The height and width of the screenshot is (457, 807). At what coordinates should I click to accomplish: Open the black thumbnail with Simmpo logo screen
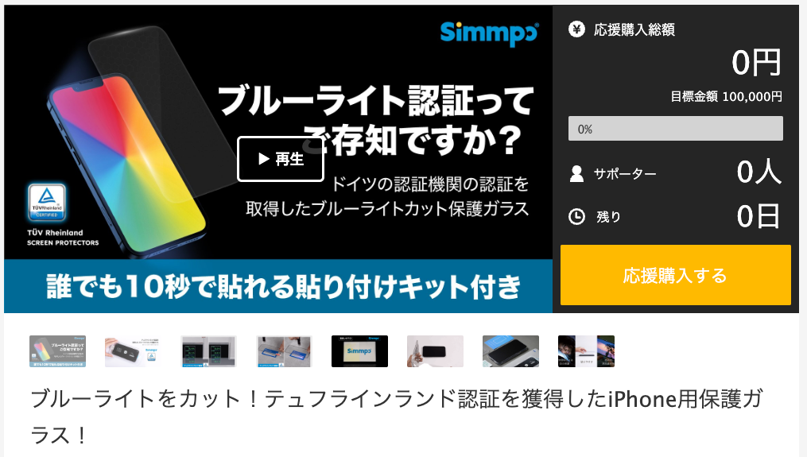pyautogui.click(x=359, y=351)
